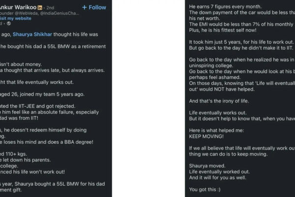
Task: Click the Follow button for Ankur Warikoo
Action: [94, 7]
